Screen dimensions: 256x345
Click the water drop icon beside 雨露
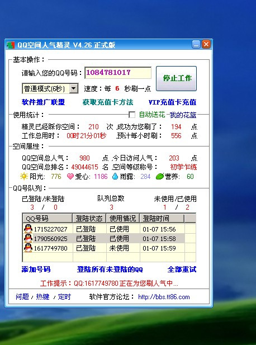(x=115, y=176)
